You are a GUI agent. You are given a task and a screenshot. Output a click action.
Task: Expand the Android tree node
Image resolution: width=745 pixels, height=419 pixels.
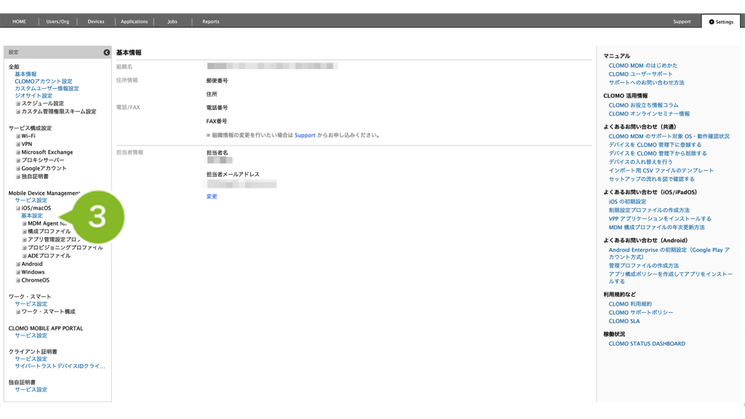[x=18, y=264]
